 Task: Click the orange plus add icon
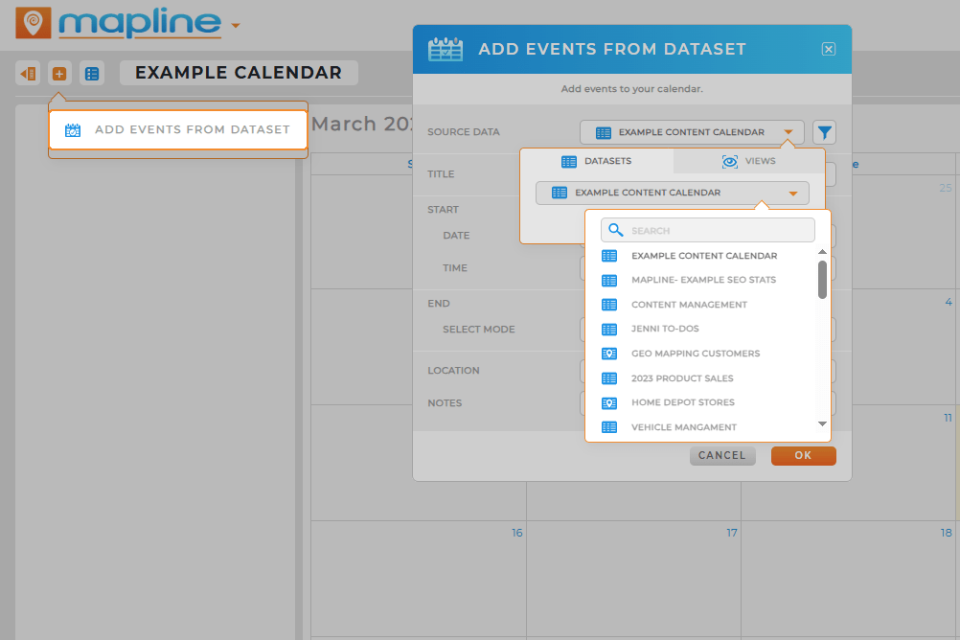tap(59, 74)
